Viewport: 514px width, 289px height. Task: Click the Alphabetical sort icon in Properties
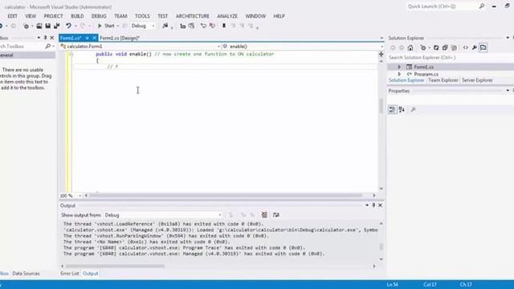click(x=402, y=109)
